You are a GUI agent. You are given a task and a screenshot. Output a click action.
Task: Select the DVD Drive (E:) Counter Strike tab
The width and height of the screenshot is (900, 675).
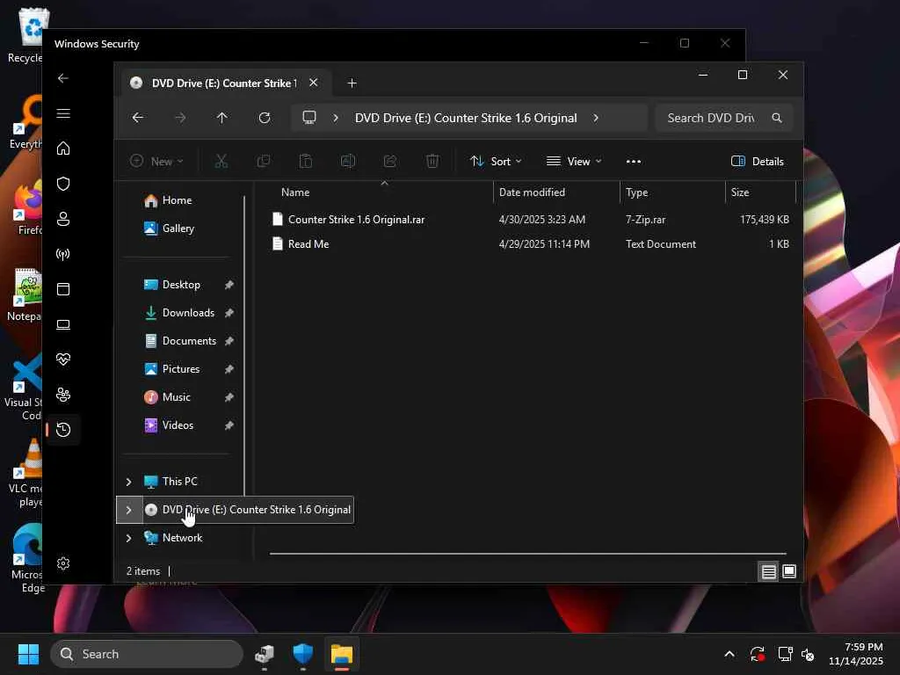pos(226,83)
